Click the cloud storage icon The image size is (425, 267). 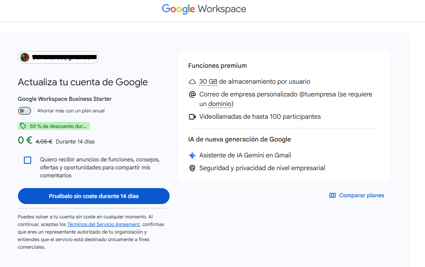point(192,82)
